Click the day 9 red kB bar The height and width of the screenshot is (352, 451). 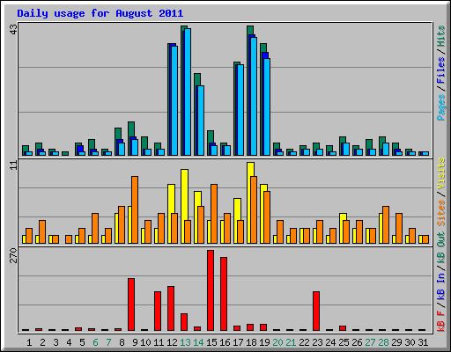pyautogui.click(x=131, y=304)
